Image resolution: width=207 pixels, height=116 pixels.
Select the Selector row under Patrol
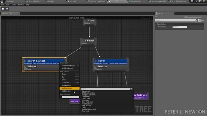click(x=111, y=67)
